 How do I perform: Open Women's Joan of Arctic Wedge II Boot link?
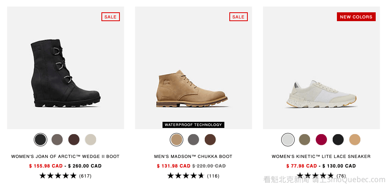65,156
